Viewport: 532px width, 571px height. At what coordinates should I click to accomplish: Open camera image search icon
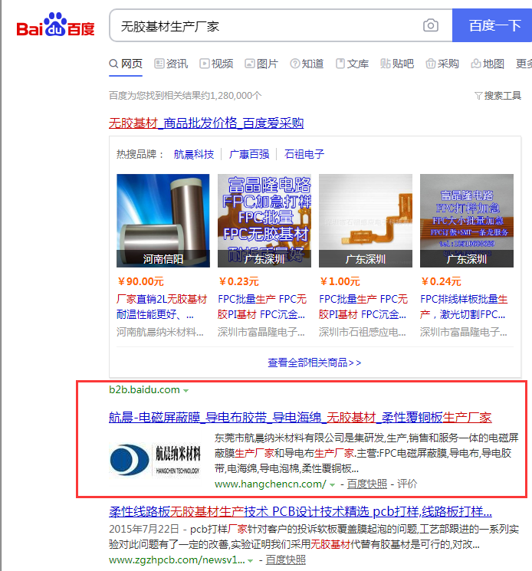(431, 26)
